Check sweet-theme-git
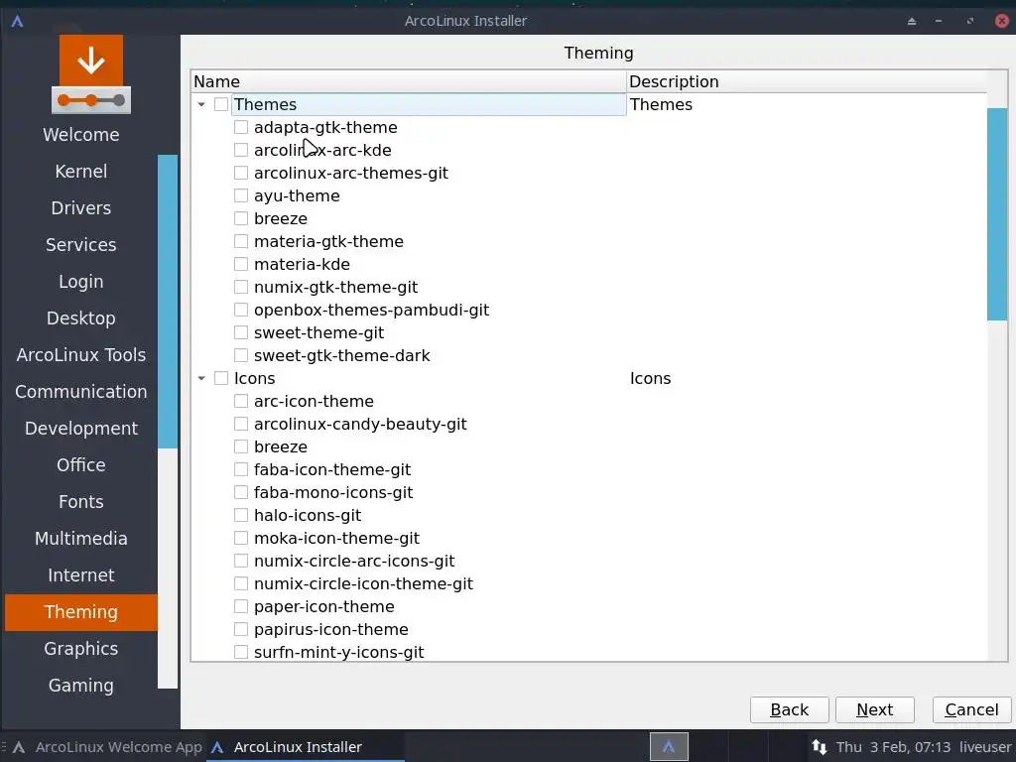Image resolution: width=1016 pixels, height=762 pixels. coord(241,332)
